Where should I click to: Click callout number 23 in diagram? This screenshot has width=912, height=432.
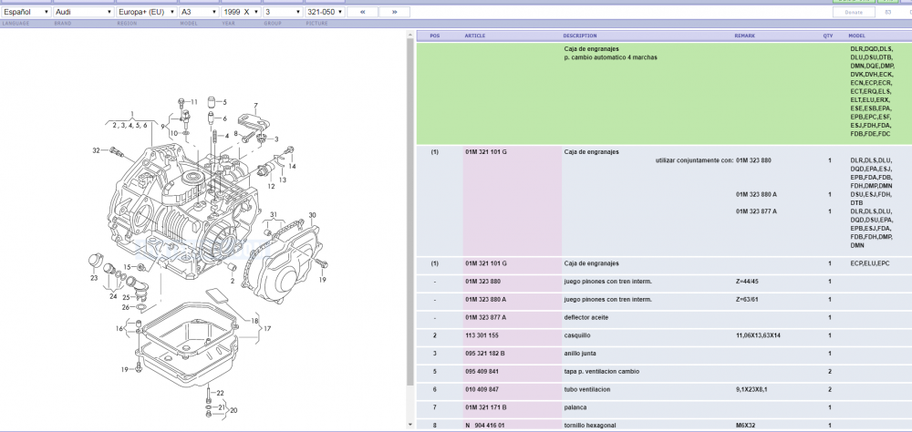(94, 278)
